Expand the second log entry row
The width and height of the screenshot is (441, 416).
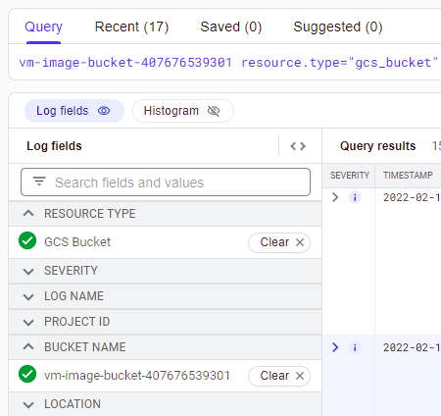point(335,347)
